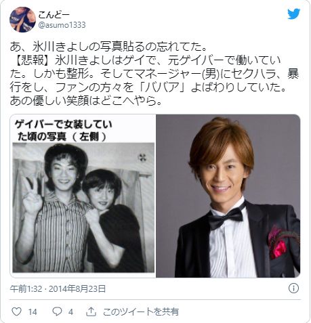Open the @asumo1333 handle link
Viewport: 311px width, 323px height.
(62, 25)
